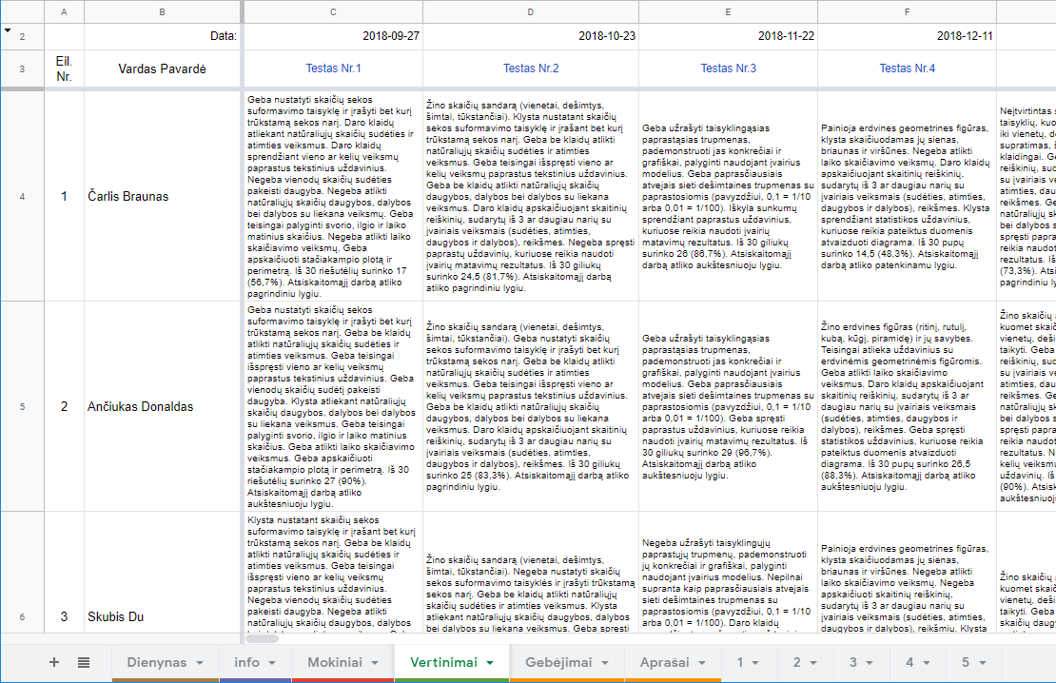Select Ančiukas Donaldas's Testas Nr.4 comment cell
This screenshot has height=683, width=1056.
908,407
